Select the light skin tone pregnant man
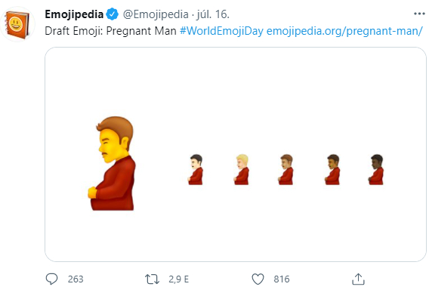The width and height of the screenshot is (429, 293). tap(196, 170)
